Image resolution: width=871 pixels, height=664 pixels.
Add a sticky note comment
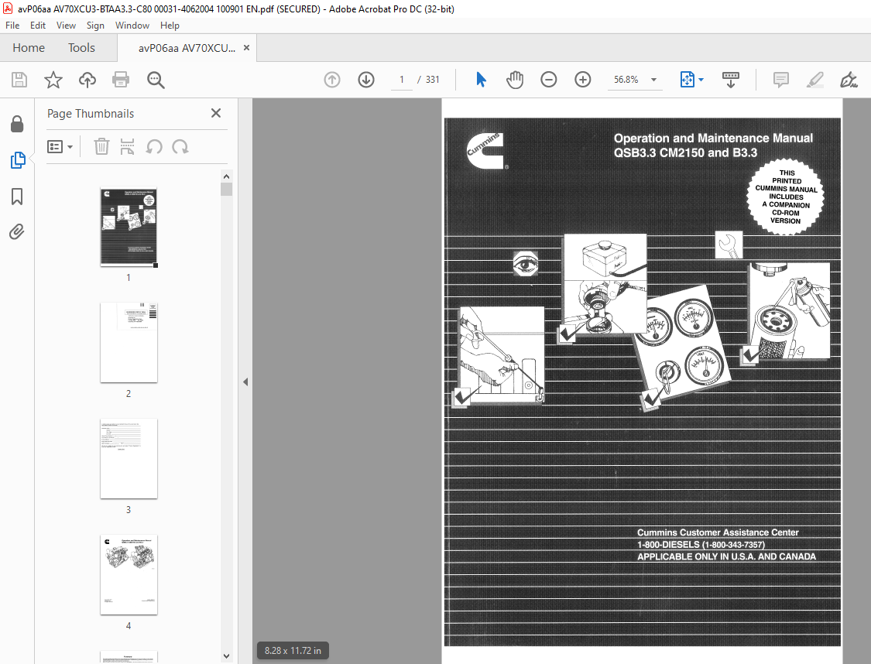click(x=781, y=80)
